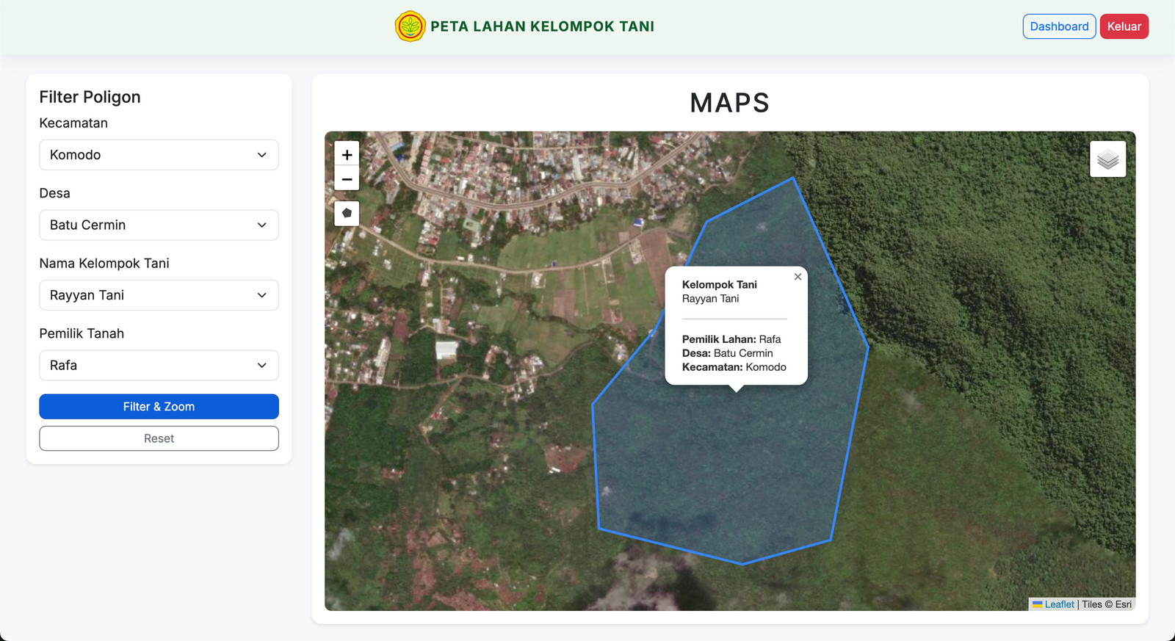Expand the Nama Kelompok Tani dropdown

(x=159, y=295)
